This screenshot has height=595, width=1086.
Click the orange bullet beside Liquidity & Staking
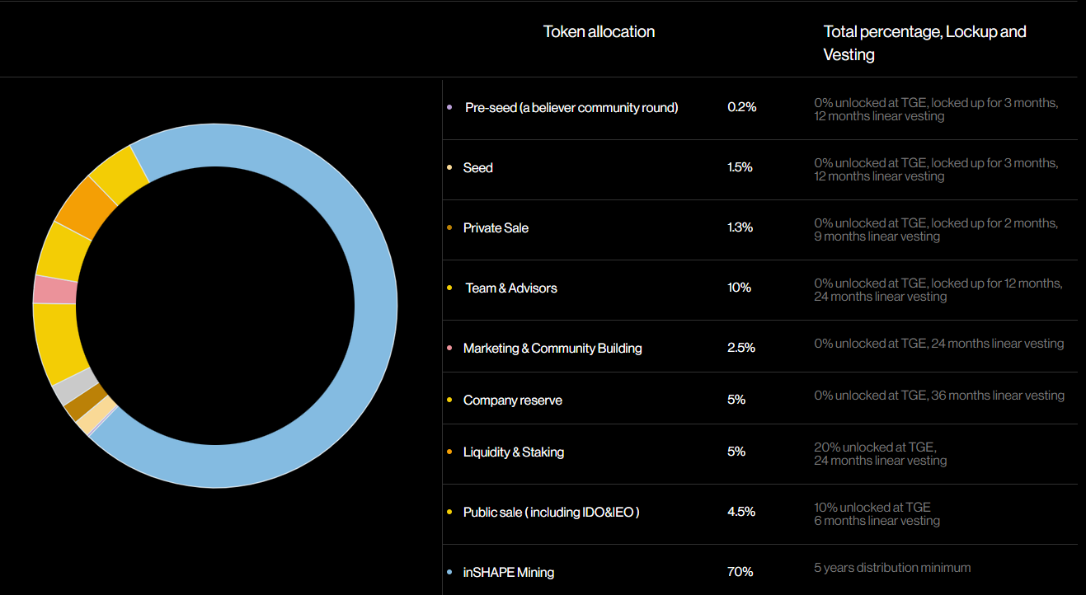click(x=449, y=452)
